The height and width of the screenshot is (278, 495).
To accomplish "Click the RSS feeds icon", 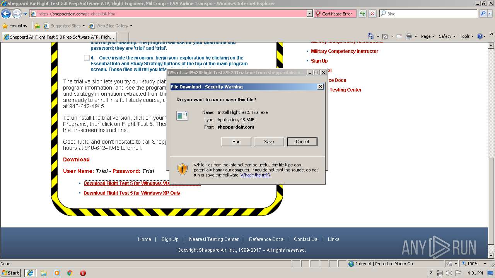I will click(385, 36).
